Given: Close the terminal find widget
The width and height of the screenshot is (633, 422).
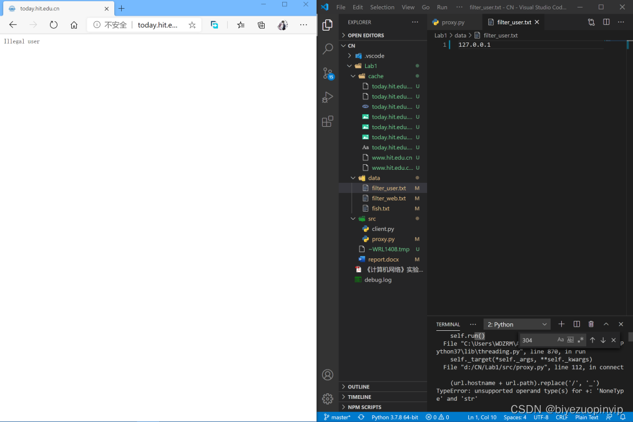Looking at the screenshot, I should pyautogui.click(x=613, y=340).
